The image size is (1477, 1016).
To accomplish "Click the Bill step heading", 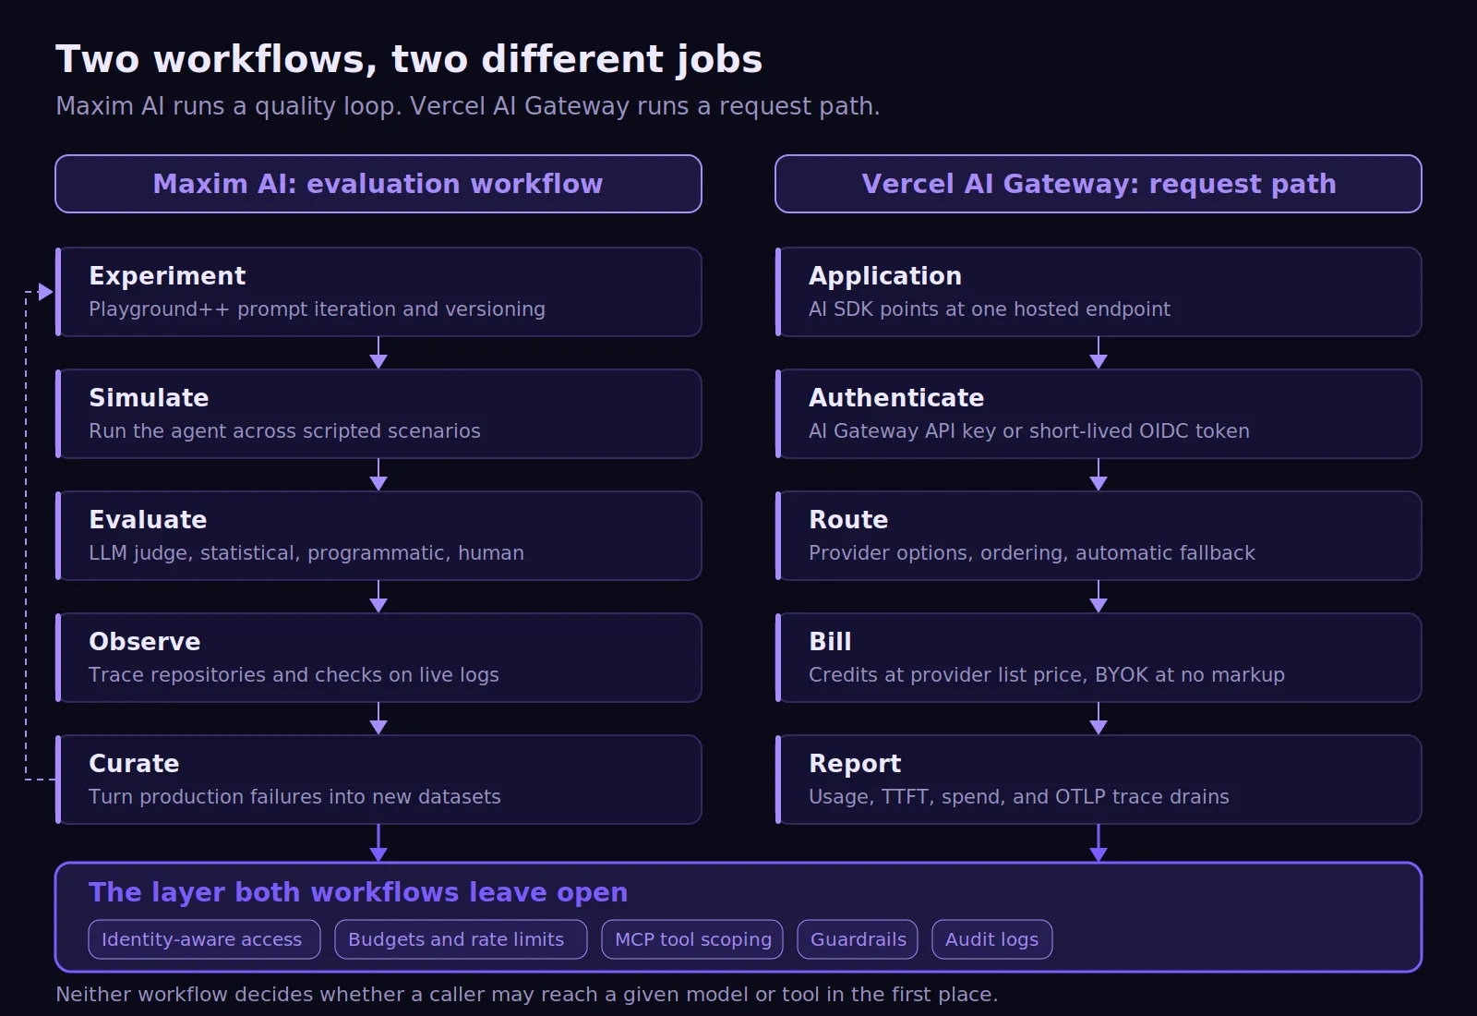I will [830, 642].
